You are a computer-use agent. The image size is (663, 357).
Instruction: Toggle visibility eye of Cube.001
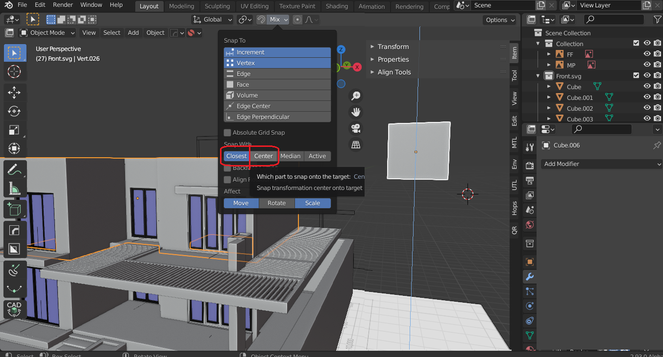647,97
